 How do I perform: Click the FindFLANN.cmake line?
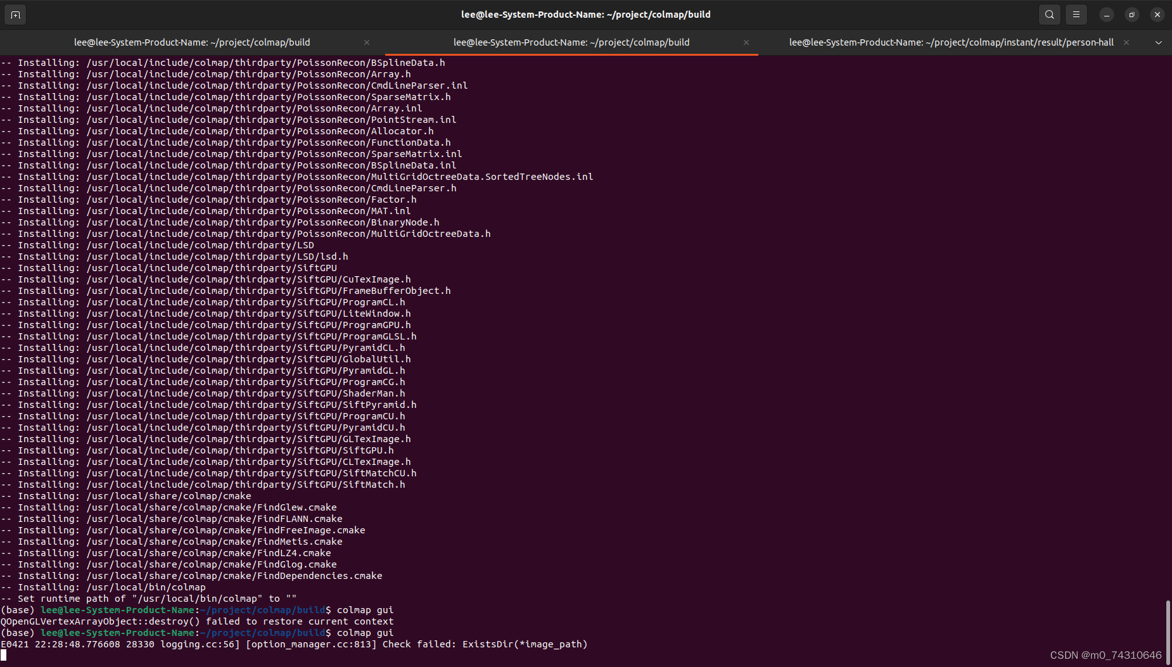[172, 519]
